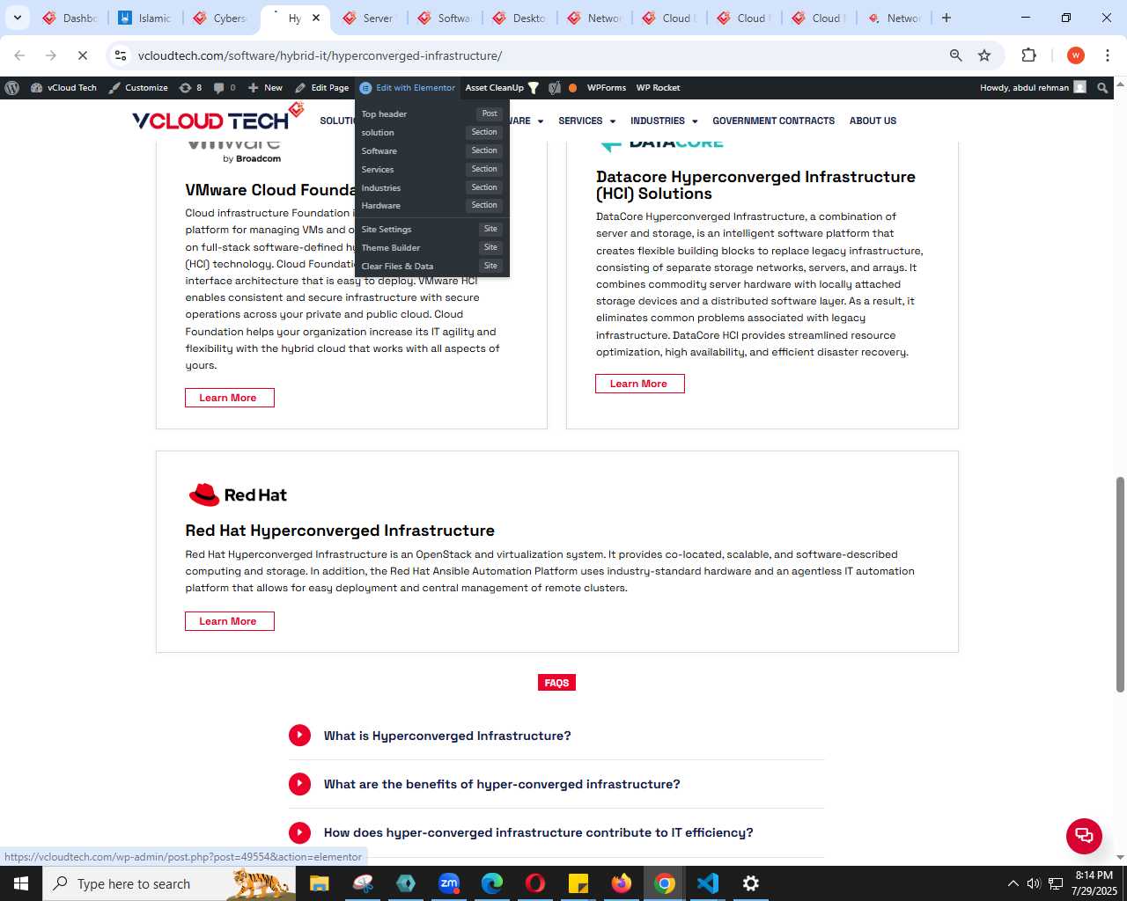Open Opera browser from the taskbar
Viewport: 1127px width, 901px height.
tap(535, 883)
